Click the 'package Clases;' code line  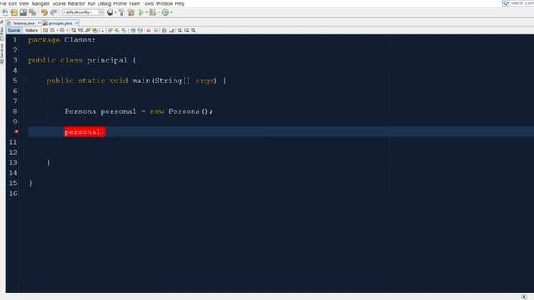[62, 40]
